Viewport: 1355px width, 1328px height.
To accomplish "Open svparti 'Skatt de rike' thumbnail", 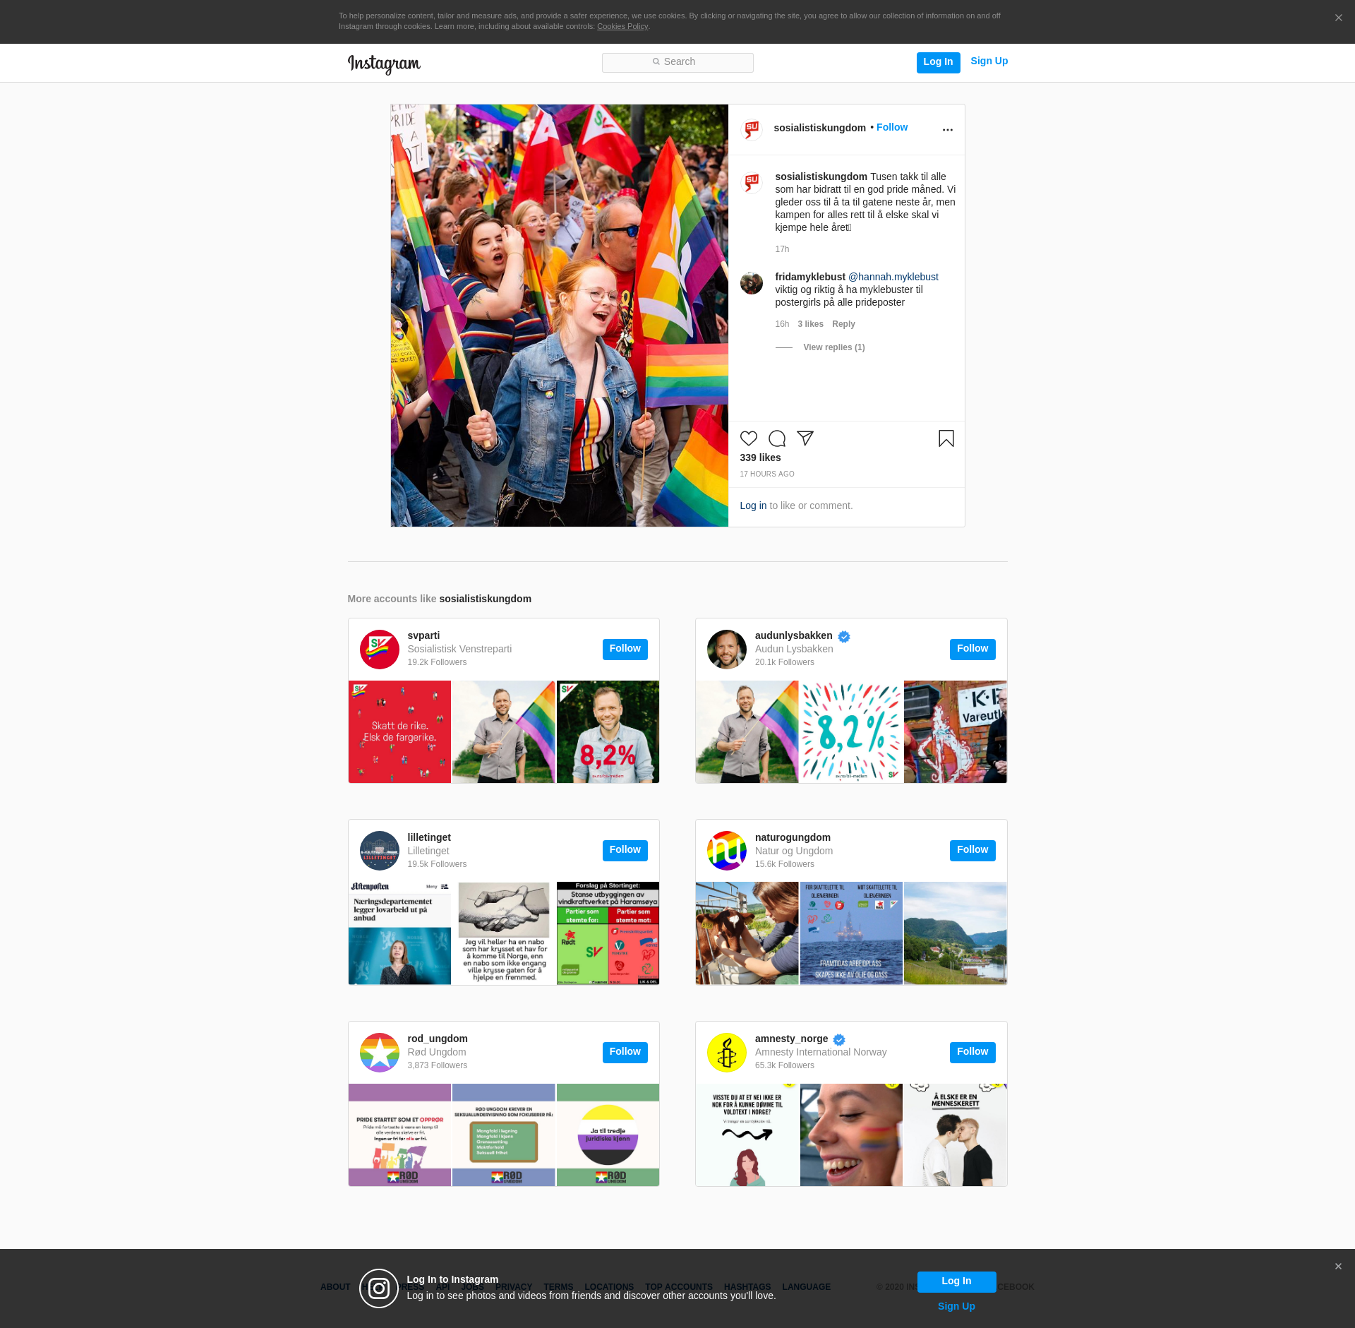I will [399, 731].
